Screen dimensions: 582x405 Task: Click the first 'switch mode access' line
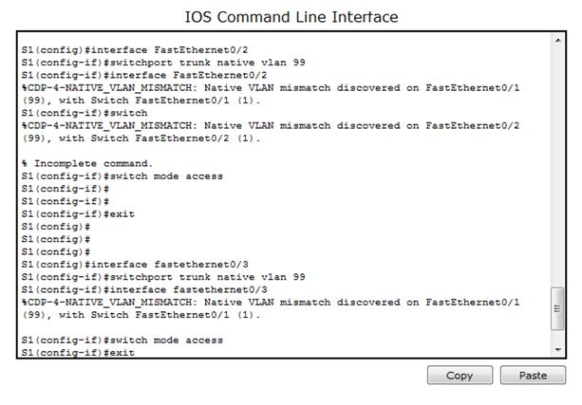click(x=122, y=176)
